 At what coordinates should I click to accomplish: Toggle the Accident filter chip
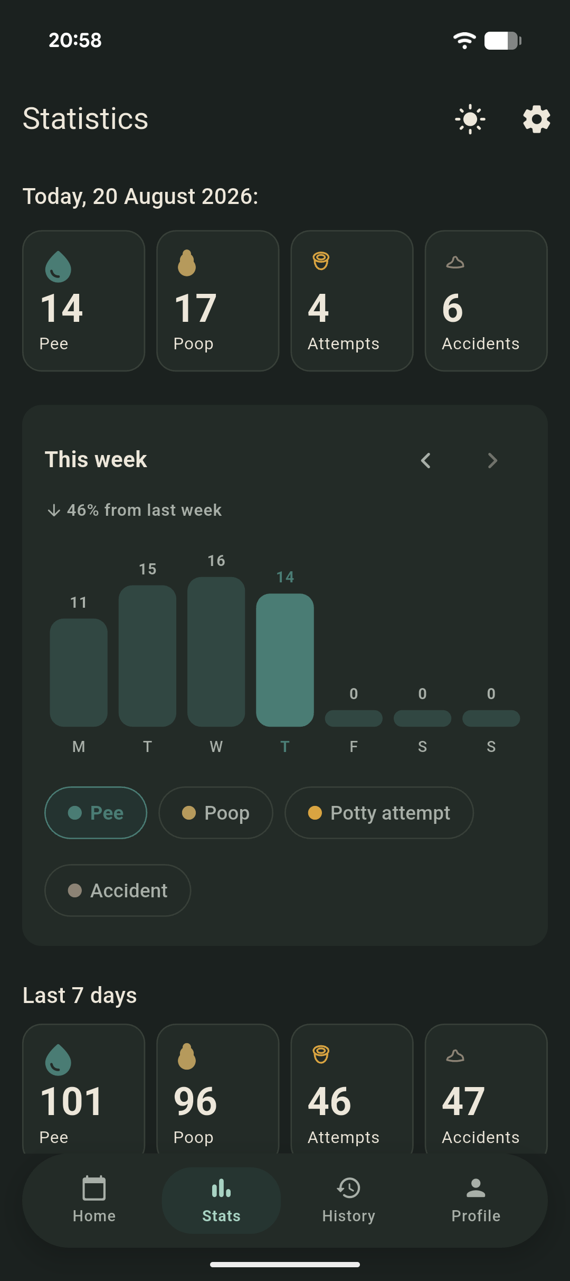click(x=118, y=890)
